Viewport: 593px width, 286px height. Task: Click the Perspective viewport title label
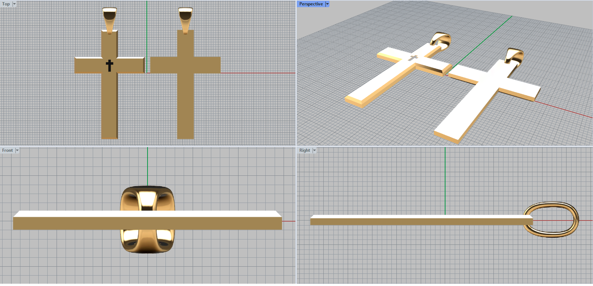tap(311, 4)
